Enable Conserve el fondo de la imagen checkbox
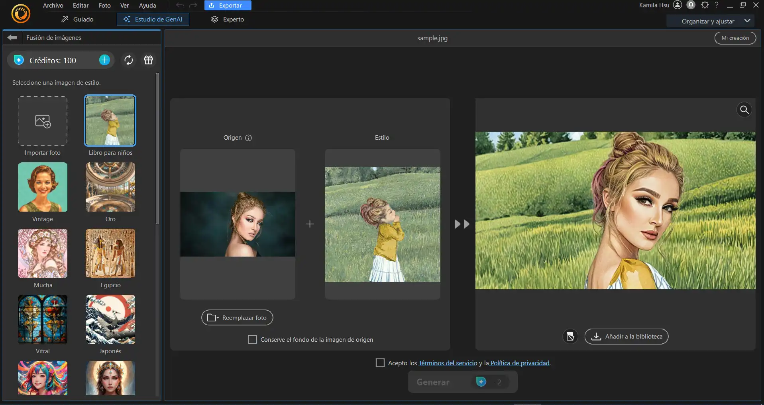Viewport: 764px width, 405px height. pyautogui.click(x=253, y=339)
